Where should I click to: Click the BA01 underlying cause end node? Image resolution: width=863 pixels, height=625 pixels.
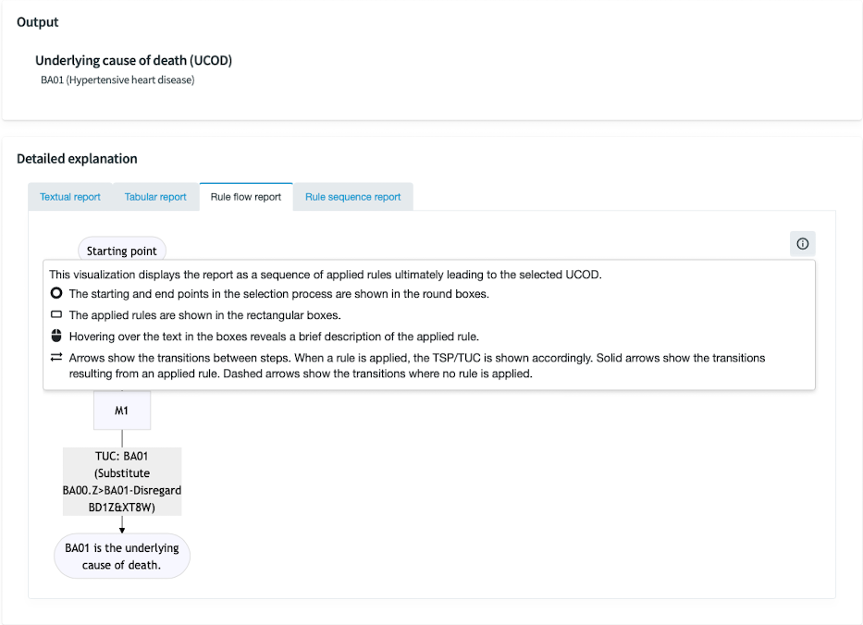coord(121,555)
